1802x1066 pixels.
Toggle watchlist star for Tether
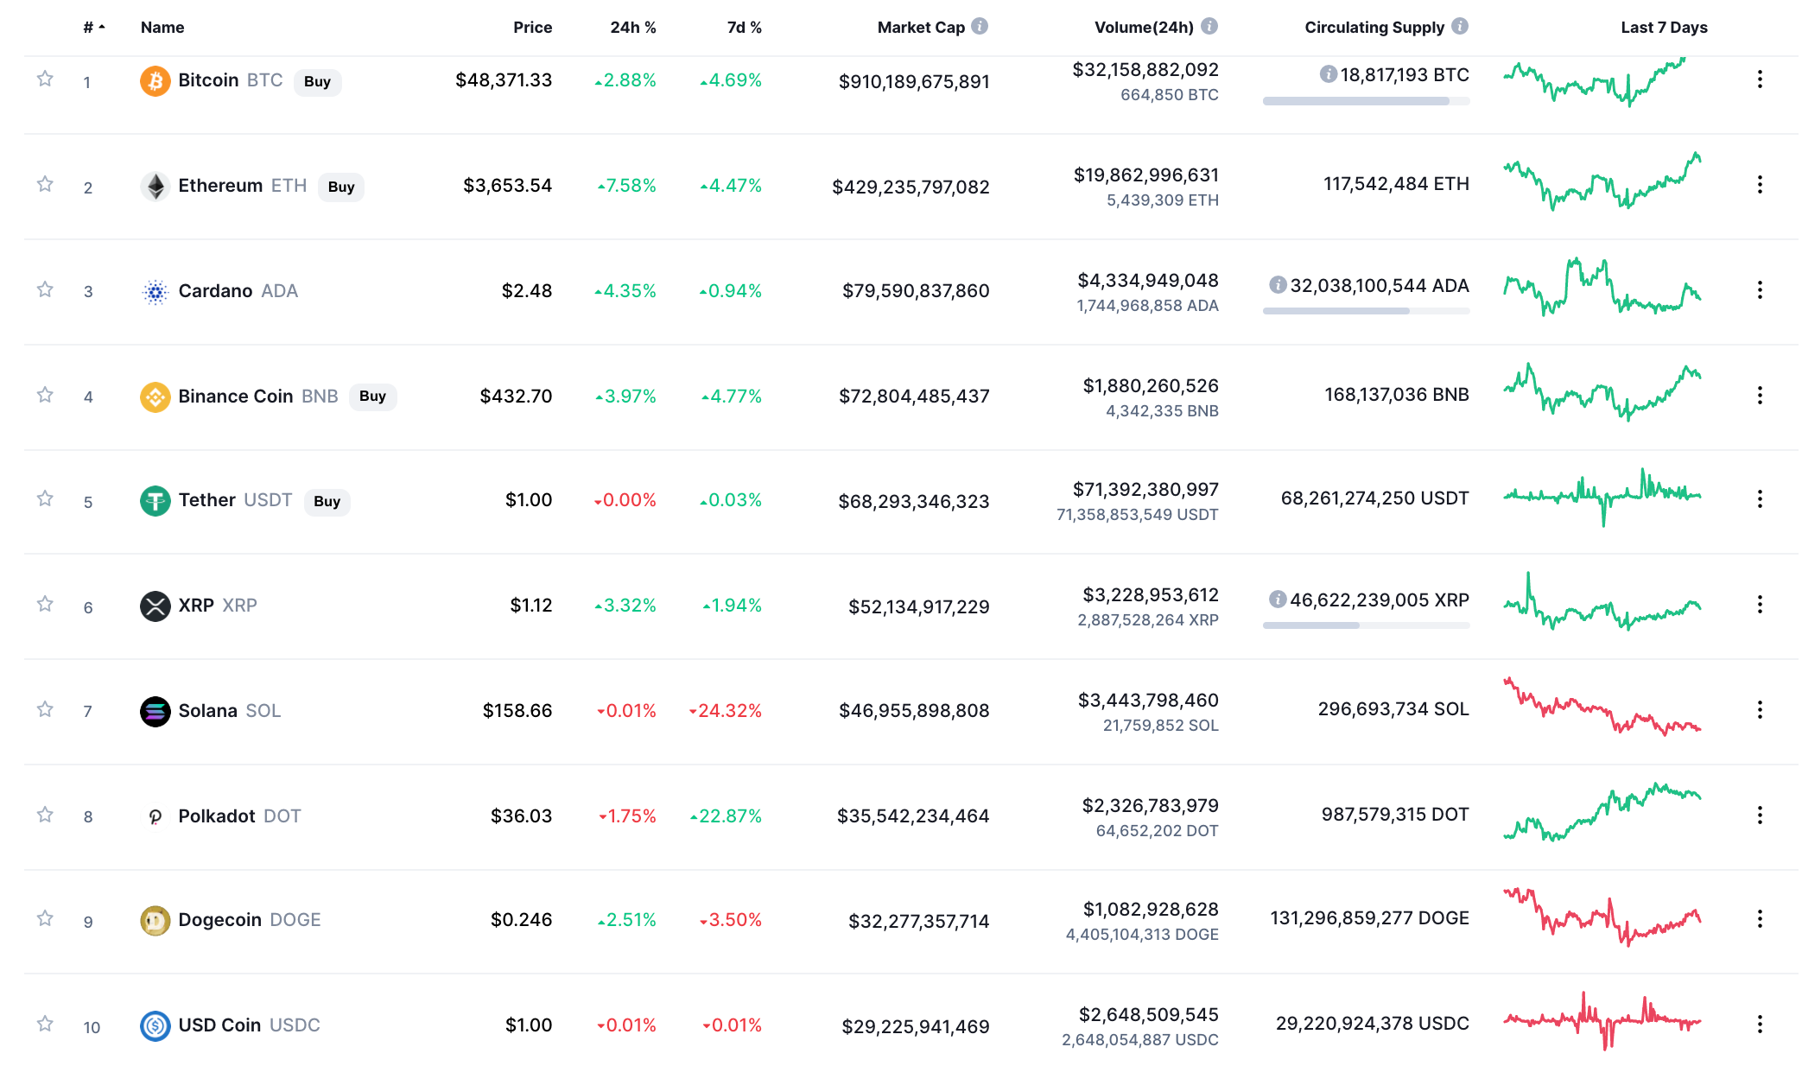click(x=45, y=499)
